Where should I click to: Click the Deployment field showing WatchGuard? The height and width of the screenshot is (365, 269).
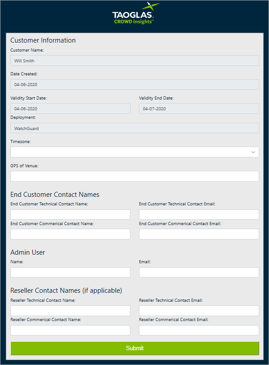coord(134,128)
